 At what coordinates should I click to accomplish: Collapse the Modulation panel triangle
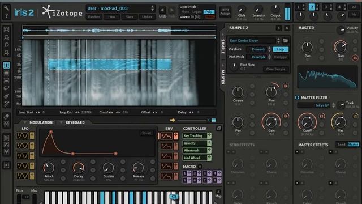[x=24, y=122]
